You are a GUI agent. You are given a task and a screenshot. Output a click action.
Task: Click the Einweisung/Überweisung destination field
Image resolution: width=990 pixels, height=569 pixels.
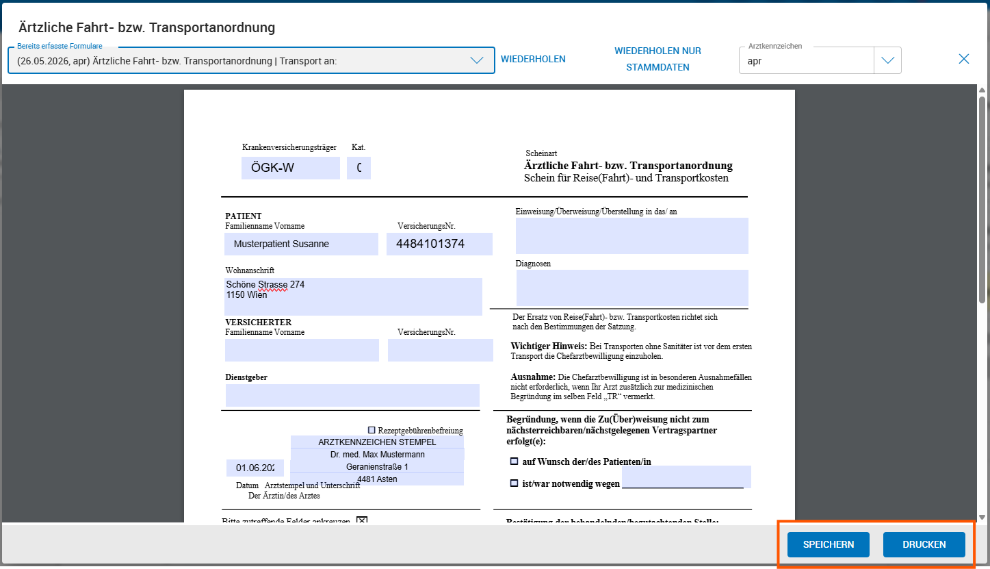[632, 236]
